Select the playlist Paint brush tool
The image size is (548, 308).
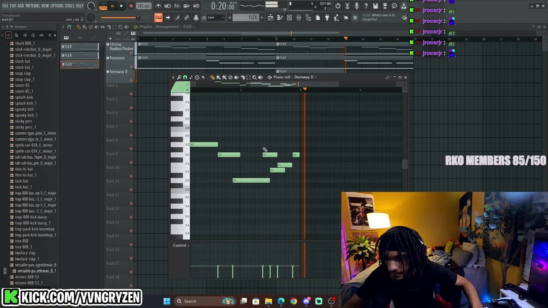click(84, 27)
